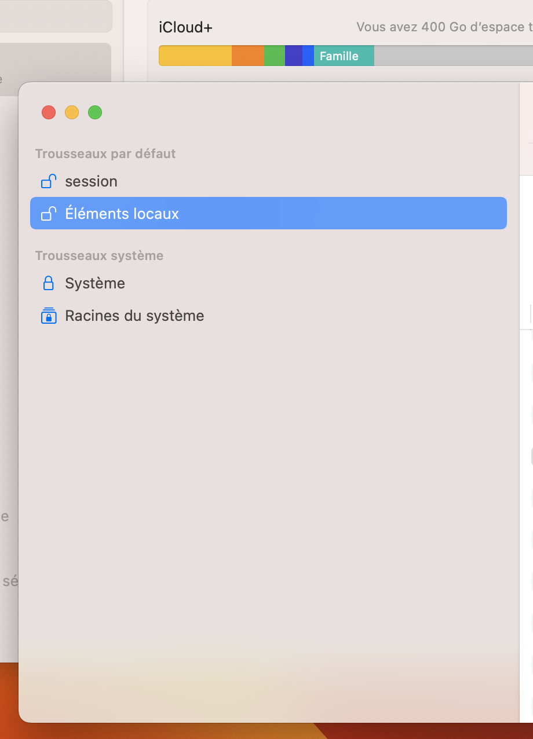Click the Trousseaux système section header
The height and width of the screenshot is (739, 533).
tap(99, 255)
